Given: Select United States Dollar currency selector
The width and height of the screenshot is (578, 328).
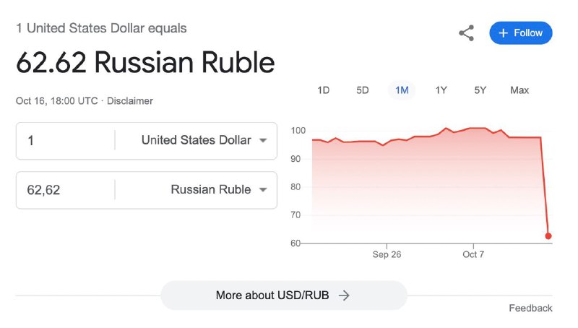Looking at the screenshot, I should coord(196,140).
